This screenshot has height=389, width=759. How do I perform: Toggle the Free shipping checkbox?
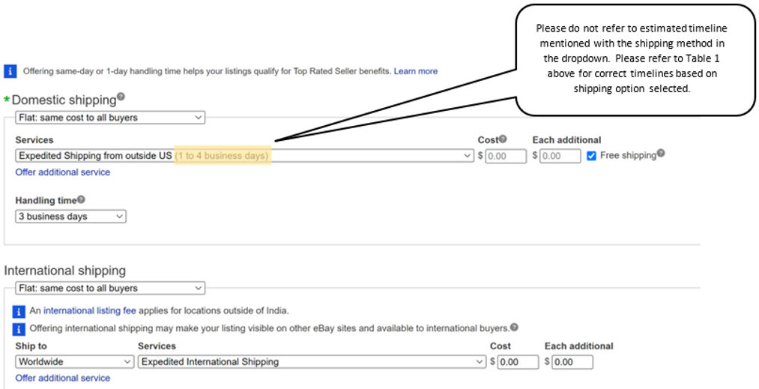(592, 156)
